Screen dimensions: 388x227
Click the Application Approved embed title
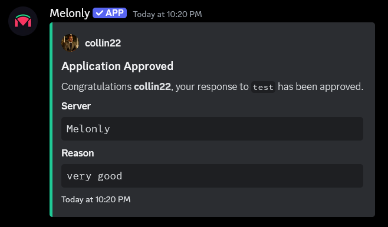117,66
